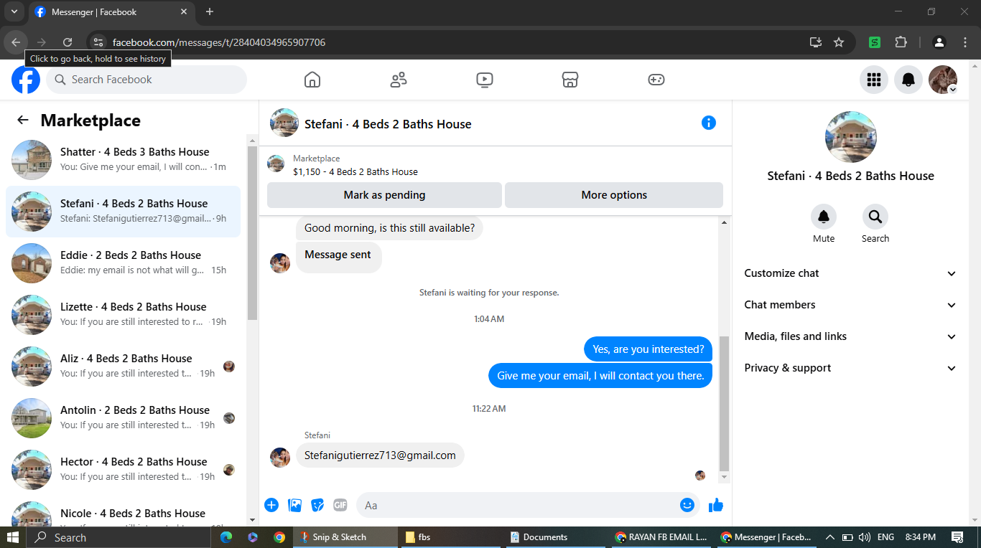This screenshot has width=981, height=548.
Task: Expand the Customize chat section
Action: [851, 273]
